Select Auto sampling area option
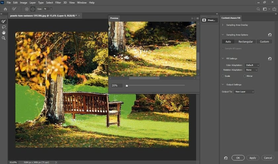 [228, 42]
